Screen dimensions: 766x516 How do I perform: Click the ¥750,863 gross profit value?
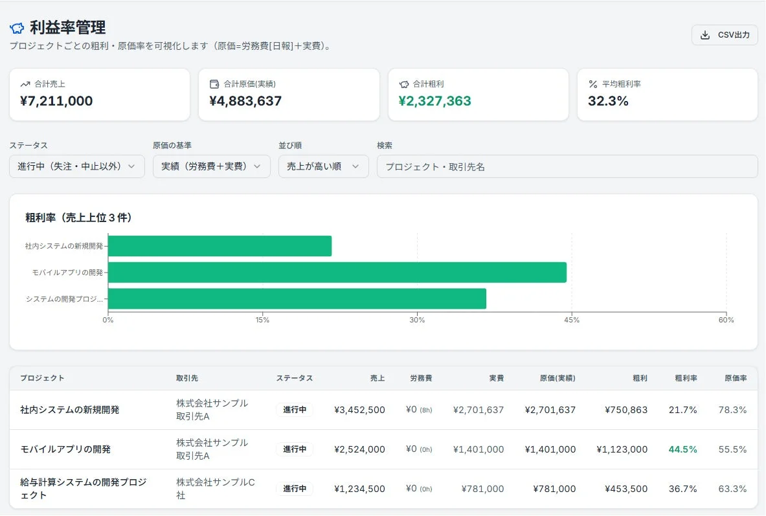pyautogui.click(x=625, y=410)
